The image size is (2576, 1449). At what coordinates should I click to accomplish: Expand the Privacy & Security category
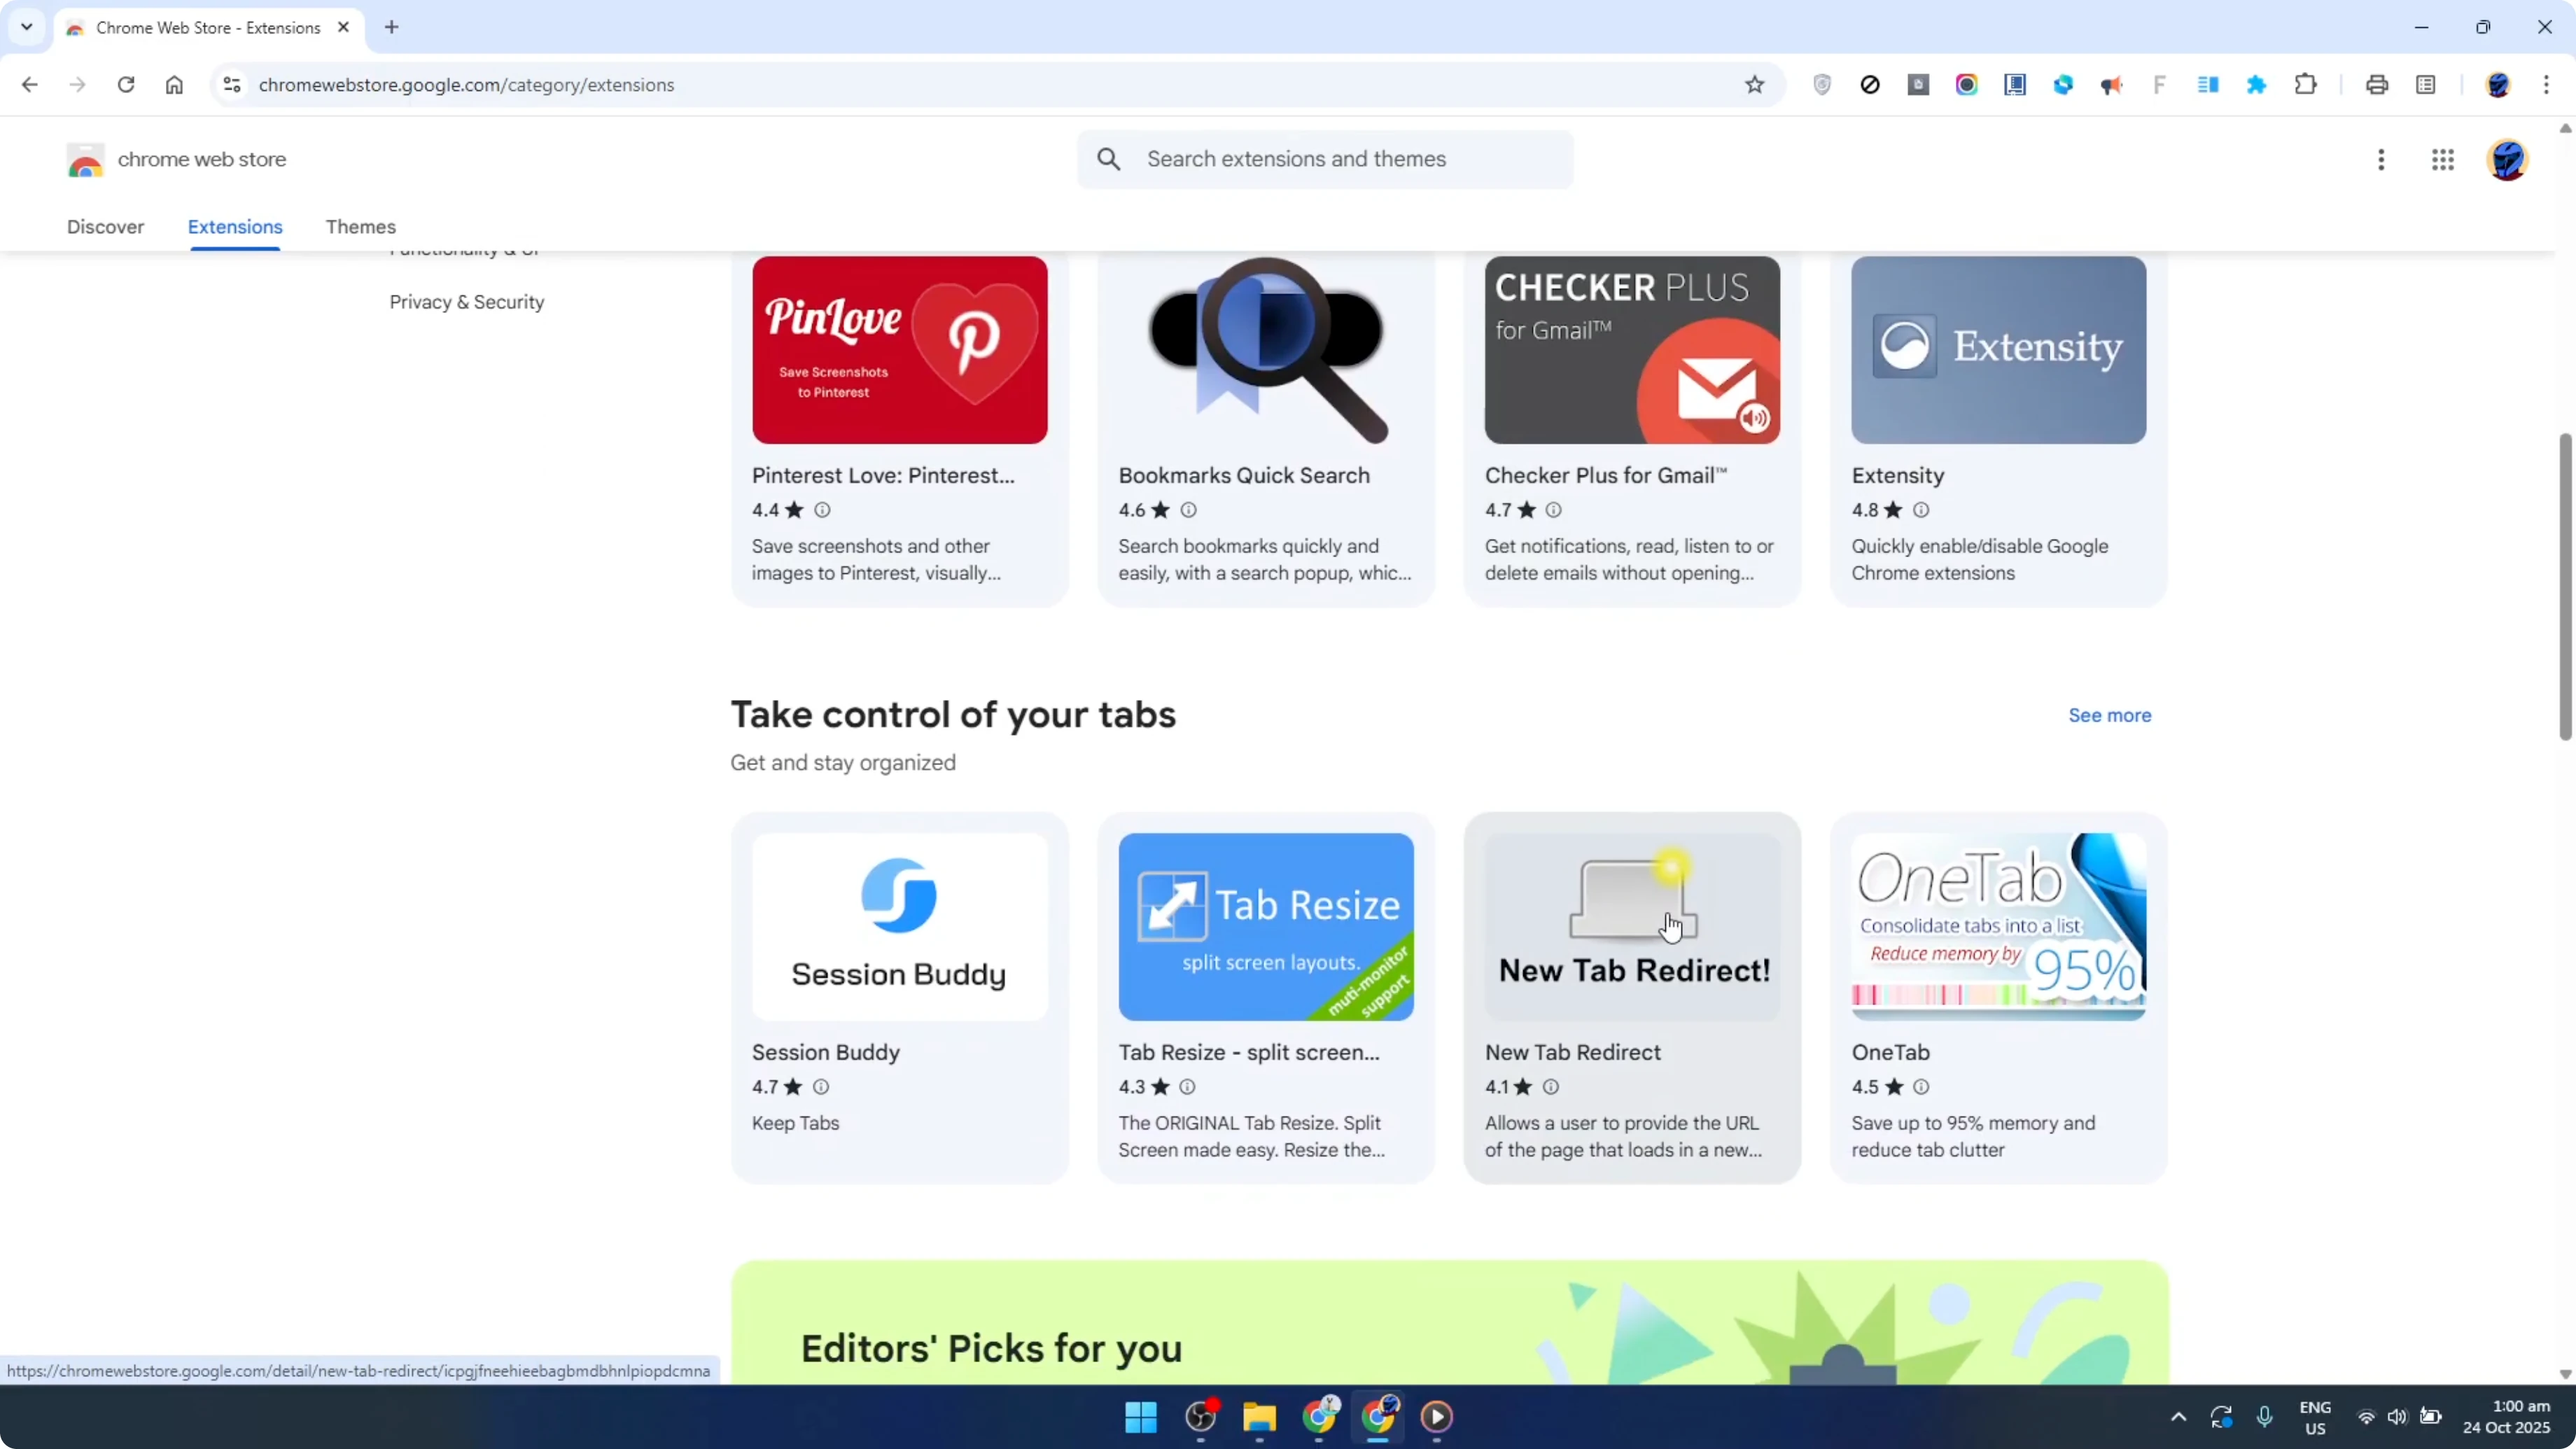(466, 301)
